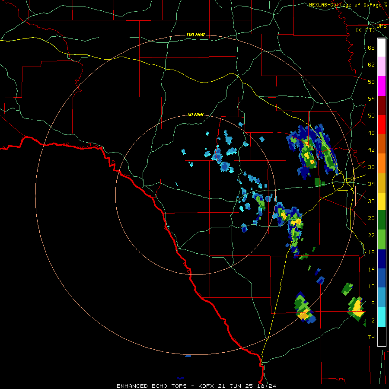Click the 6 value in the legend
389x389 pixels.
pyautogui.click(x=373, y=303)
